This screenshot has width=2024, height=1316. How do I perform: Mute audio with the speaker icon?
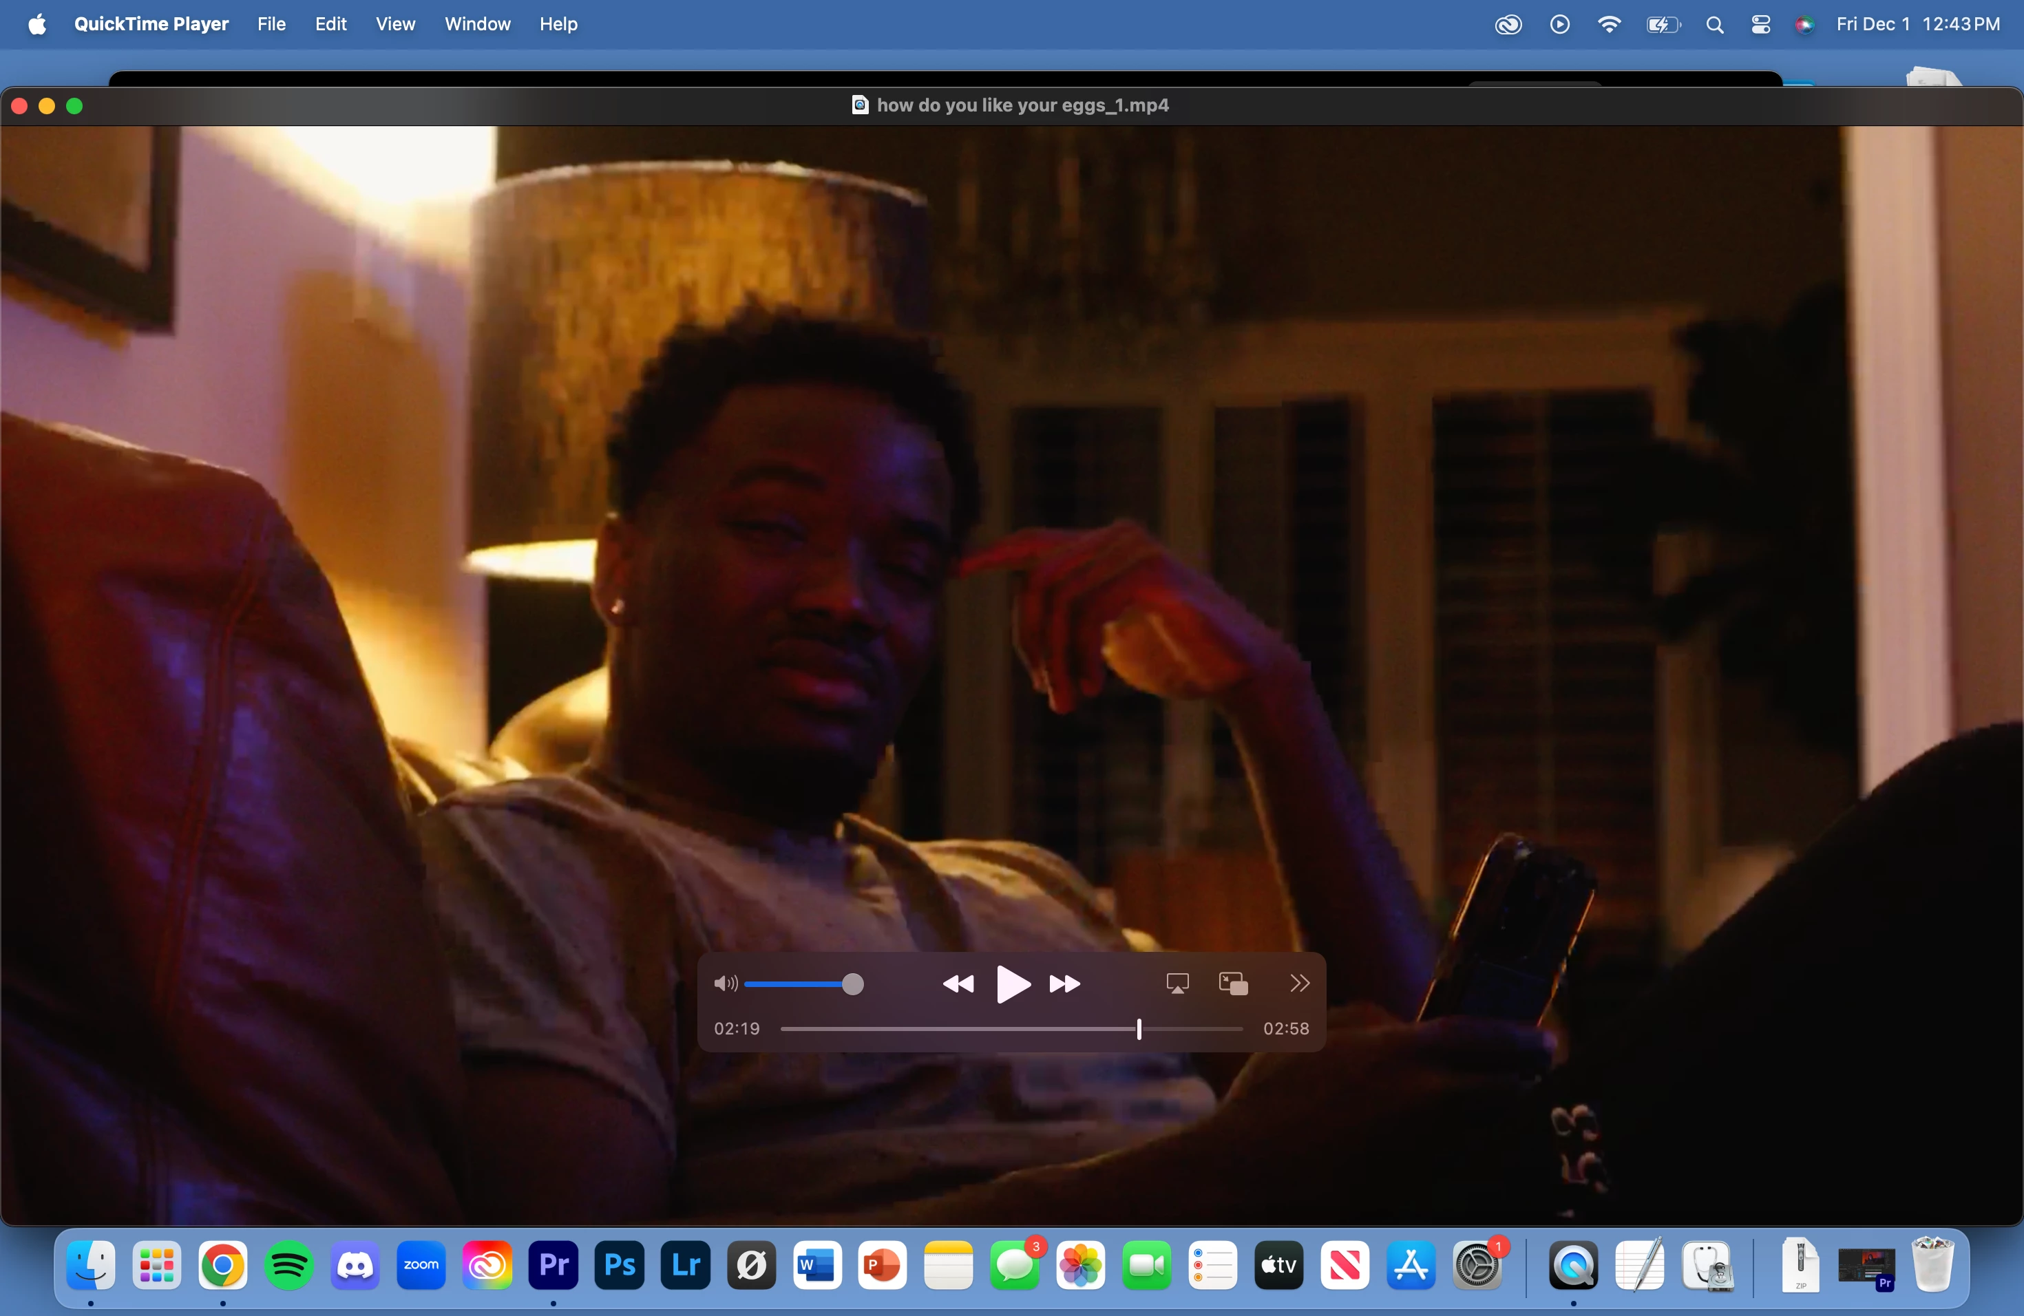tap(724, 984)
